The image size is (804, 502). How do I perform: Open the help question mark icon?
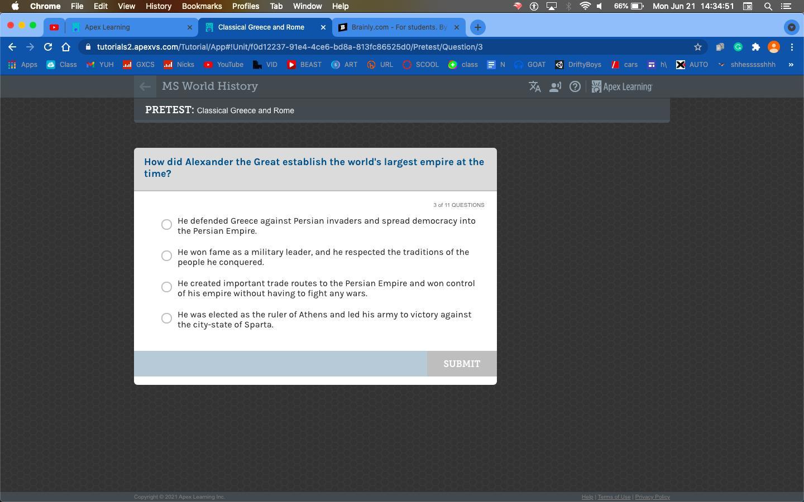point(575,86)
